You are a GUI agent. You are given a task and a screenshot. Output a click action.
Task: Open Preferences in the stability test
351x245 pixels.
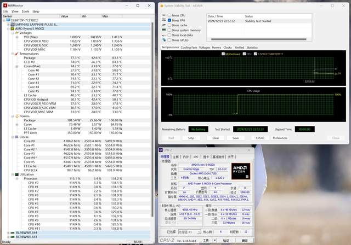pos(280,138)
